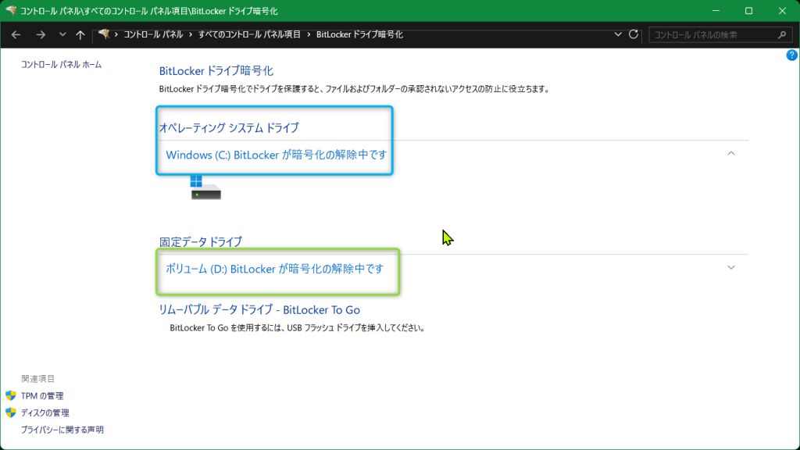The width and height of the screenshot is (800, 450).
Task: Collapse the Windows (C:) drive section
Action: pos(731,153)
